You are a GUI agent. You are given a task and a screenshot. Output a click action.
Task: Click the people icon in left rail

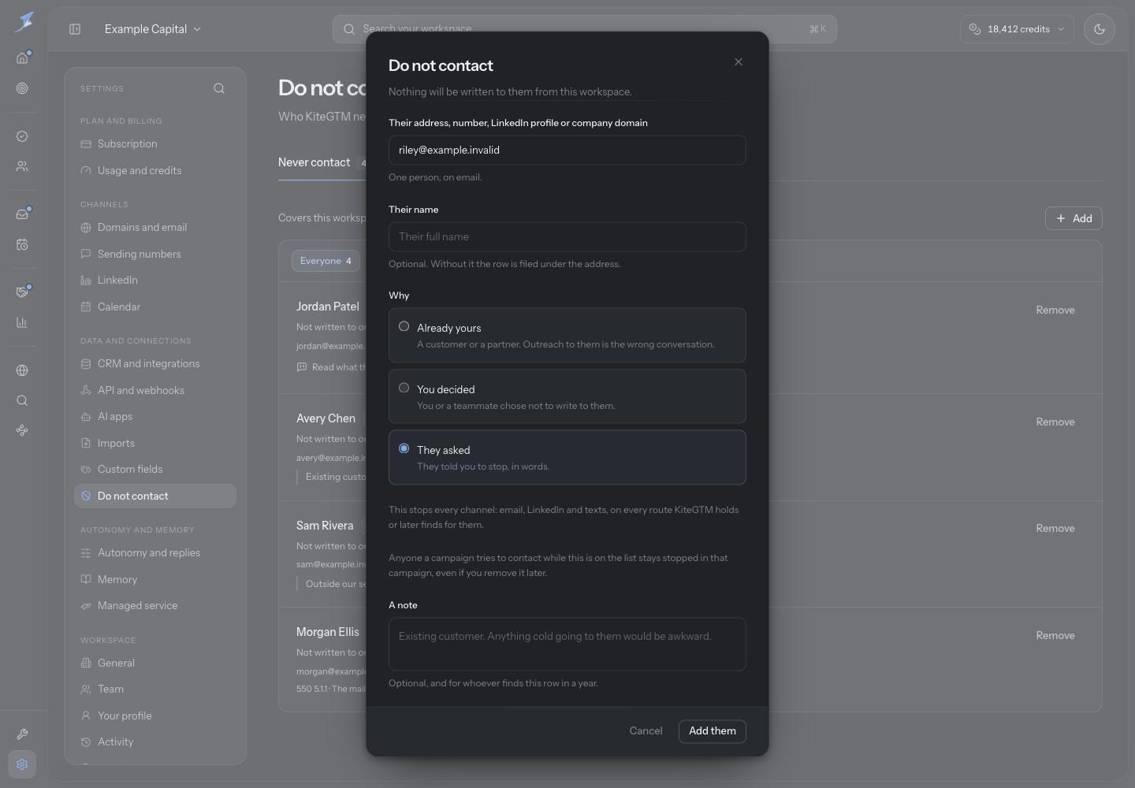click(x=22, y=166)
